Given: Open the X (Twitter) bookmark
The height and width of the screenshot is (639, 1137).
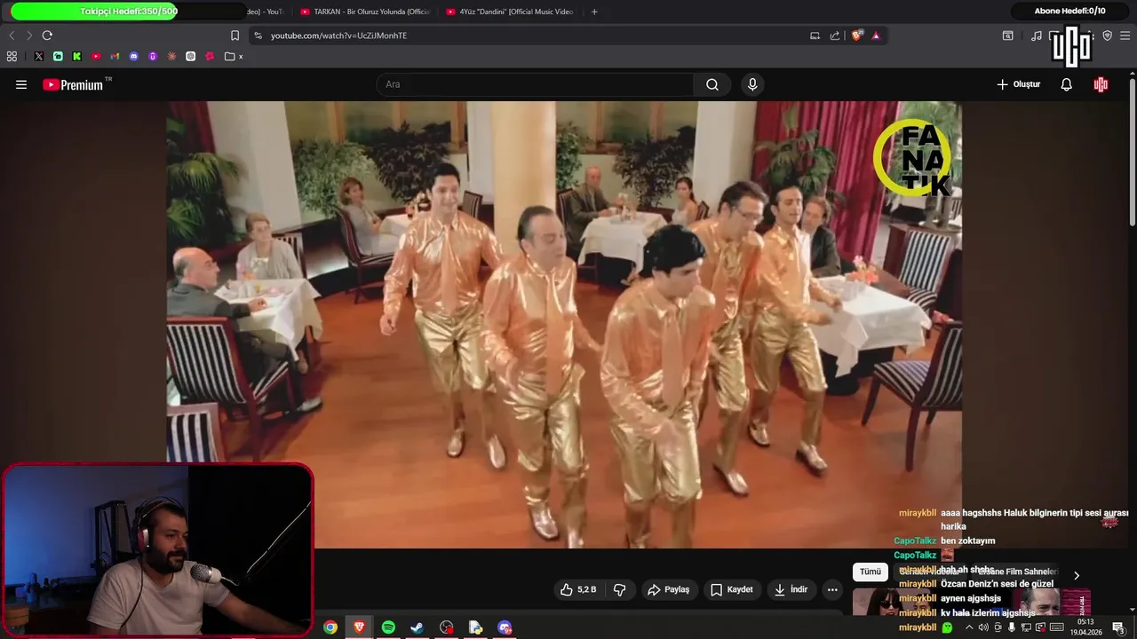Looking at the screenshot, I should (39, 56).
